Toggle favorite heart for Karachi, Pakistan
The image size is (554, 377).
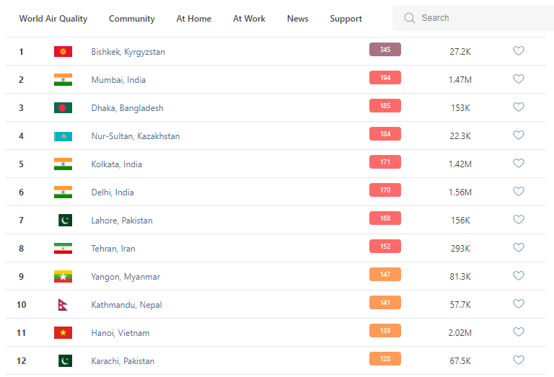[x=519, y=360]
